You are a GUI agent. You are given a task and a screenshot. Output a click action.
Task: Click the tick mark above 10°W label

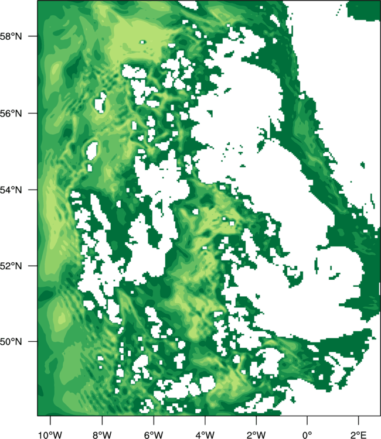coord(50,420)
